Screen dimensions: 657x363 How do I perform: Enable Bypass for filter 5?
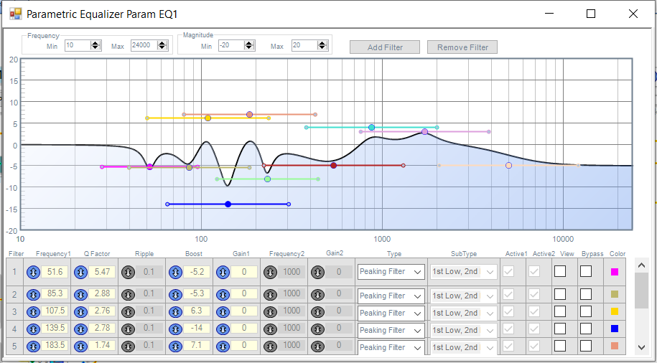[x=586, y=346]
